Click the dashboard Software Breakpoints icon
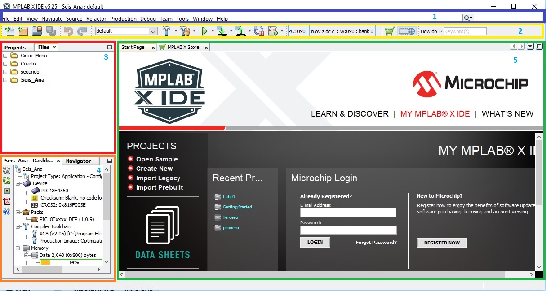The height and width of the screenshot is (291, 546). pyautogui.click(x=7, y=191)
